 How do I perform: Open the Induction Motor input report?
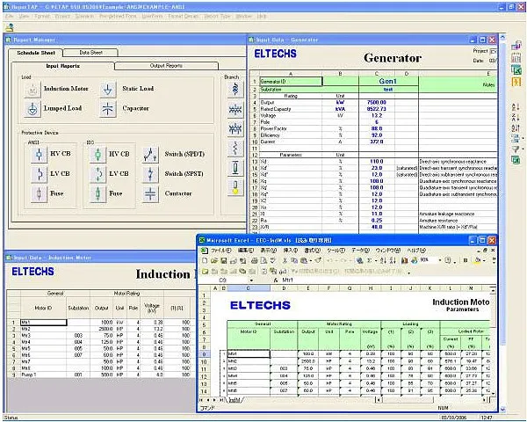[x=32, y=89]
